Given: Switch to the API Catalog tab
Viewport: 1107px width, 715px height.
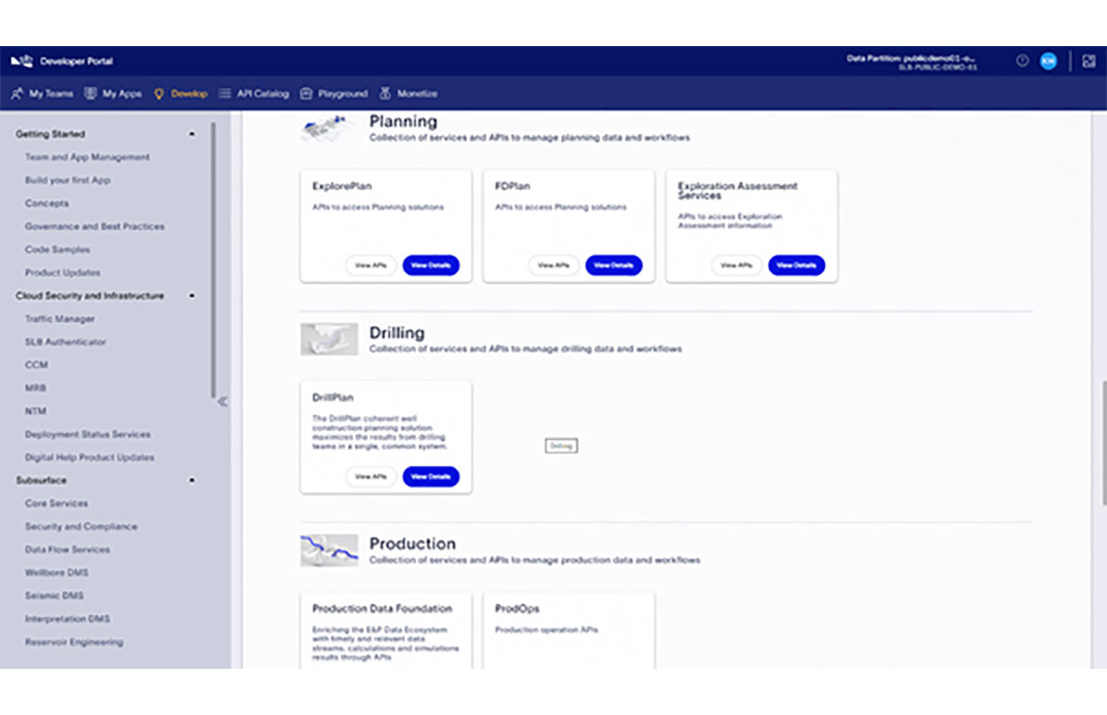Looking at the screenshot, I should (256, 93).
